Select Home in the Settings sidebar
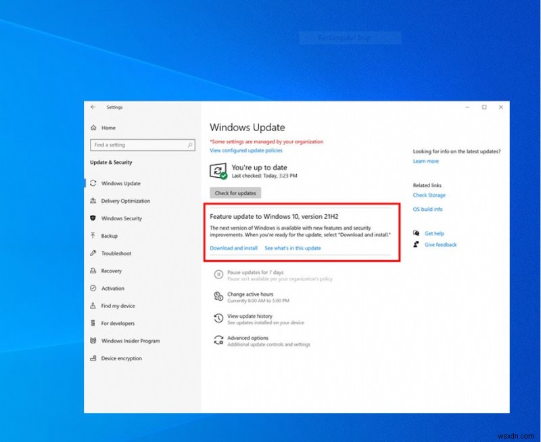Image resolution: width=541 pixels, height=442 pixels. [x=108, y=127]
